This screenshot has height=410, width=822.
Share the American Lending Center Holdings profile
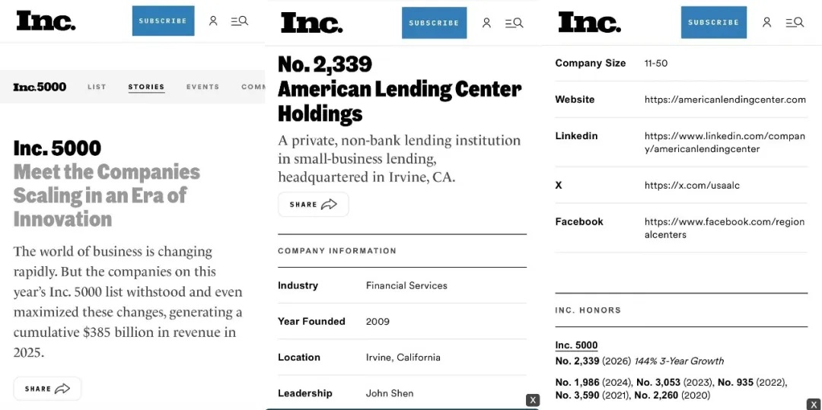coord(313,204)
